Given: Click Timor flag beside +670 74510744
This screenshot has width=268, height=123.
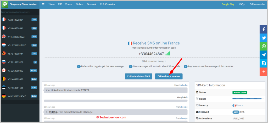Looking at the screenshot, I should pyautogui.click(x=4, y=54).
